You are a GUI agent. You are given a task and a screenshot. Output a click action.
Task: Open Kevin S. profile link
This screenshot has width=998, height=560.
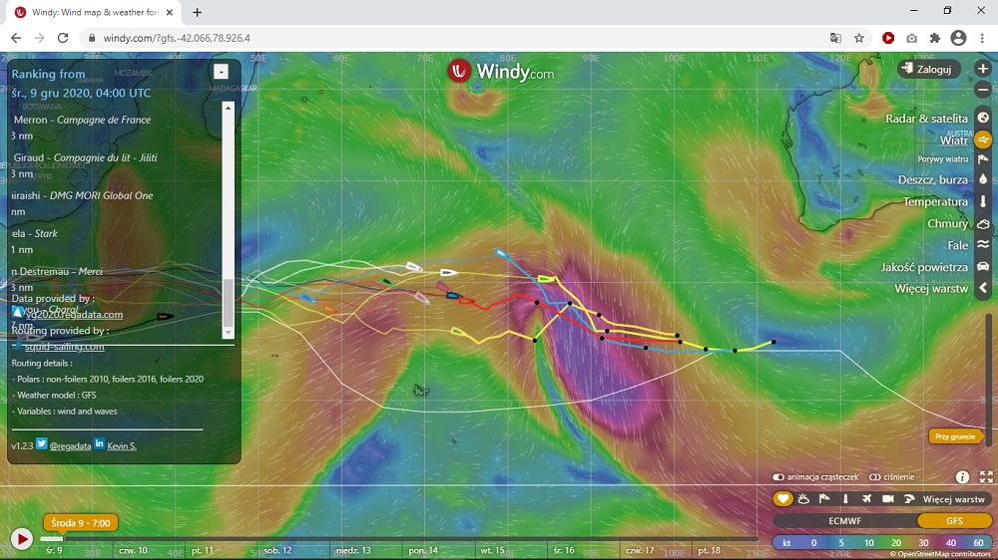(x=122, y=446)
